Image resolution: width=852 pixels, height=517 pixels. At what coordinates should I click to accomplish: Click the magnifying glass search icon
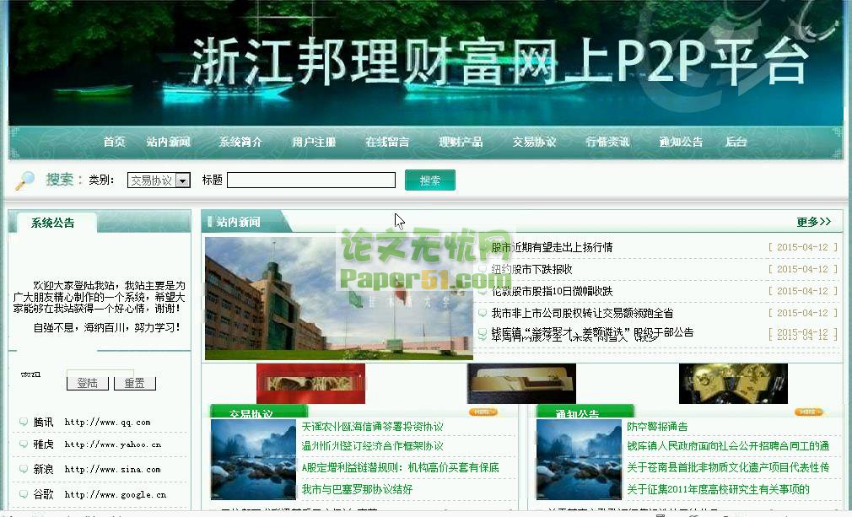[x=25, y=180]
